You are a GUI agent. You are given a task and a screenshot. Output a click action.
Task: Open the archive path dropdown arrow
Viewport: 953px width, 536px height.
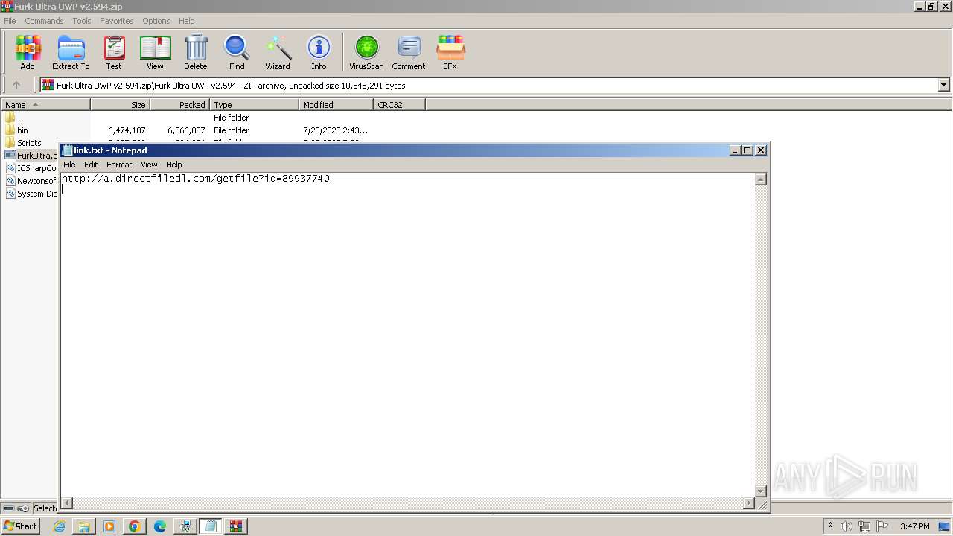coord(943,86)
